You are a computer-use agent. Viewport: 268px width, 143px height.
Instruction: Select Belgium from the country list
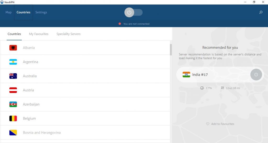[85, 118]
